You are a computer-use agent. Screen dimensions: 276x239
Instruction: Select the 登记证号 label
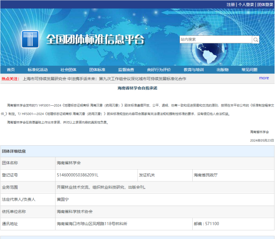(10, 175)
